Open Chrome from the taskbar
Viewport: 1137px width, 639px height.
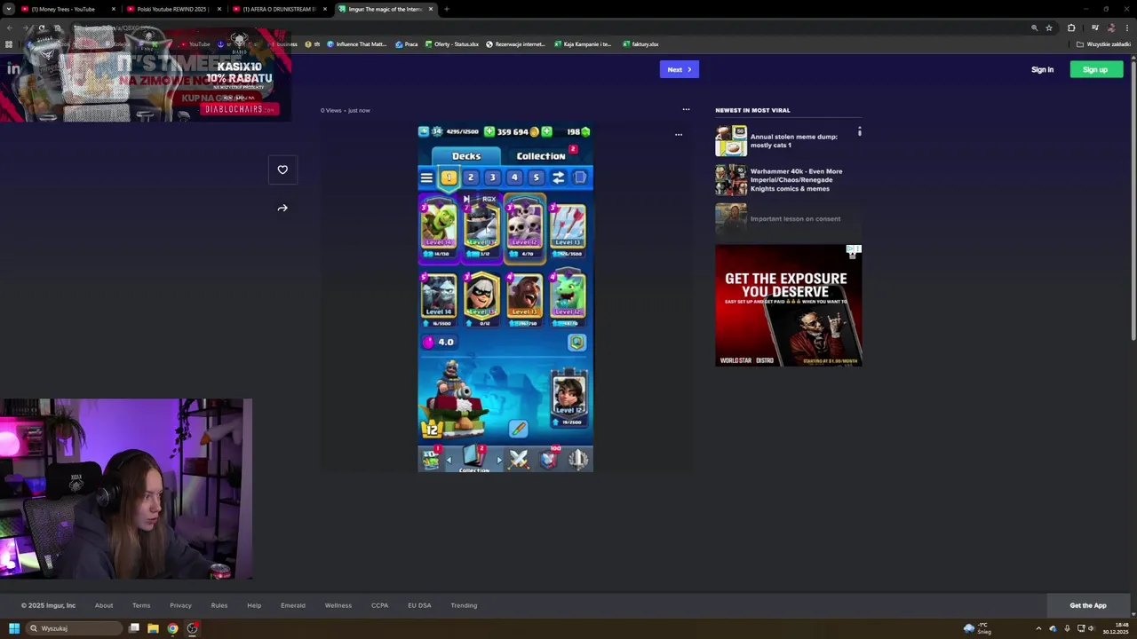point(172,628)
